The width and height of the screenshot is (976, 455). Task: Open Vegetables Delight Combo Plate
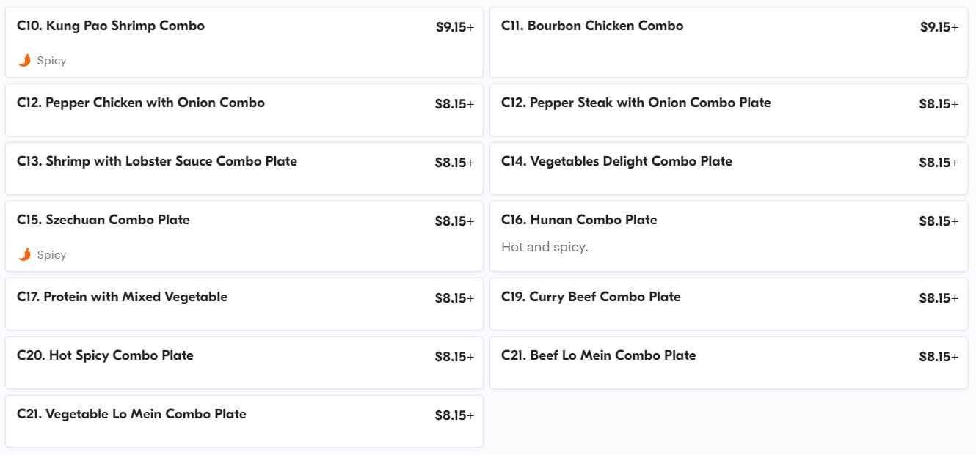pos(616,161)
